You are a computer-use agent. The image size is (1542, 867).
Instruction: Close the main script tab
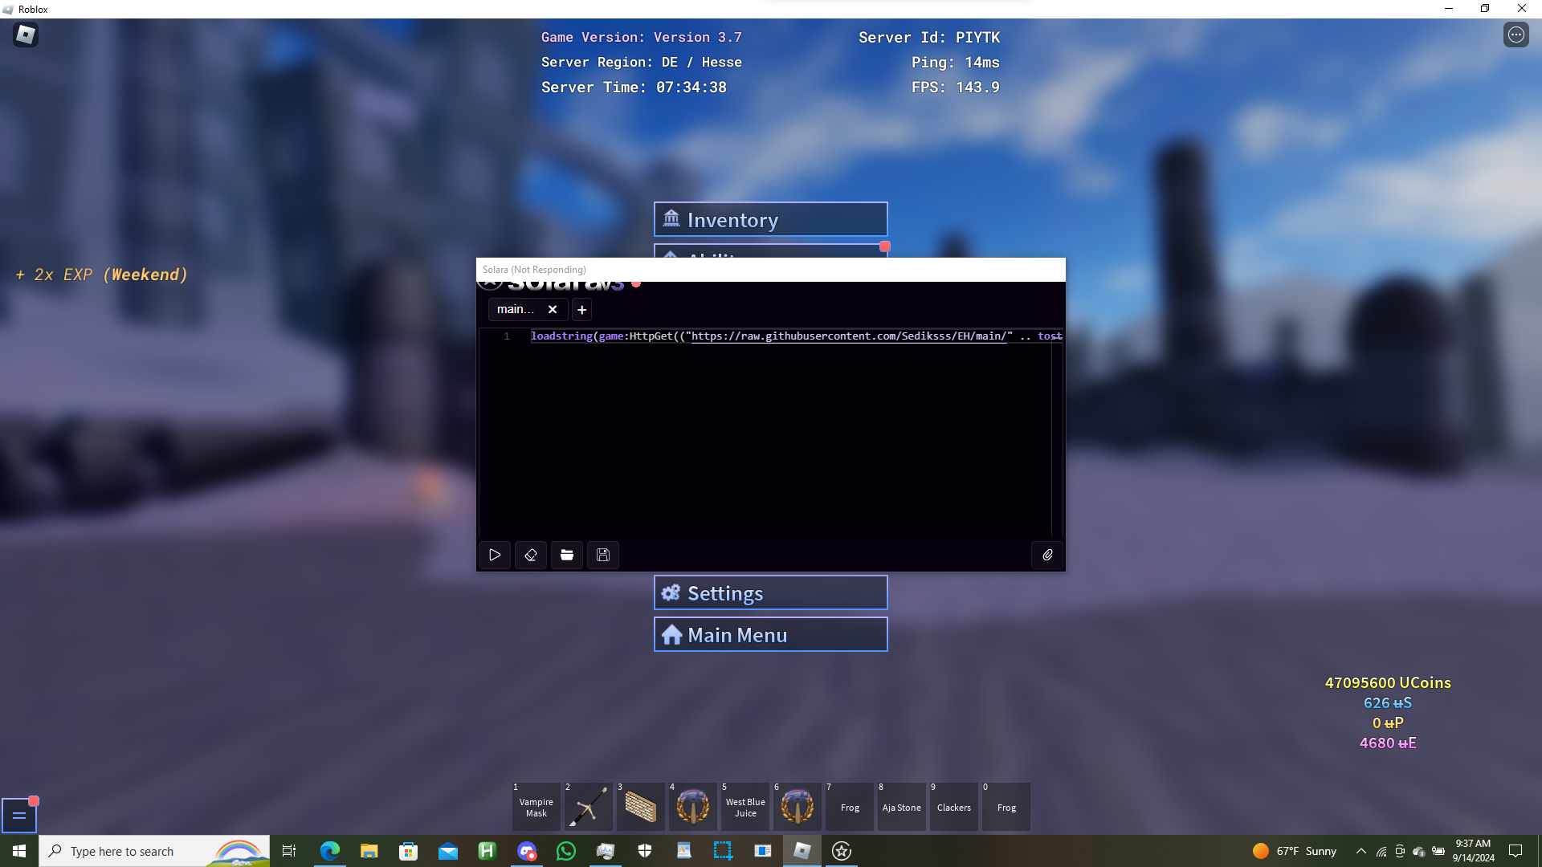[553, 310]
